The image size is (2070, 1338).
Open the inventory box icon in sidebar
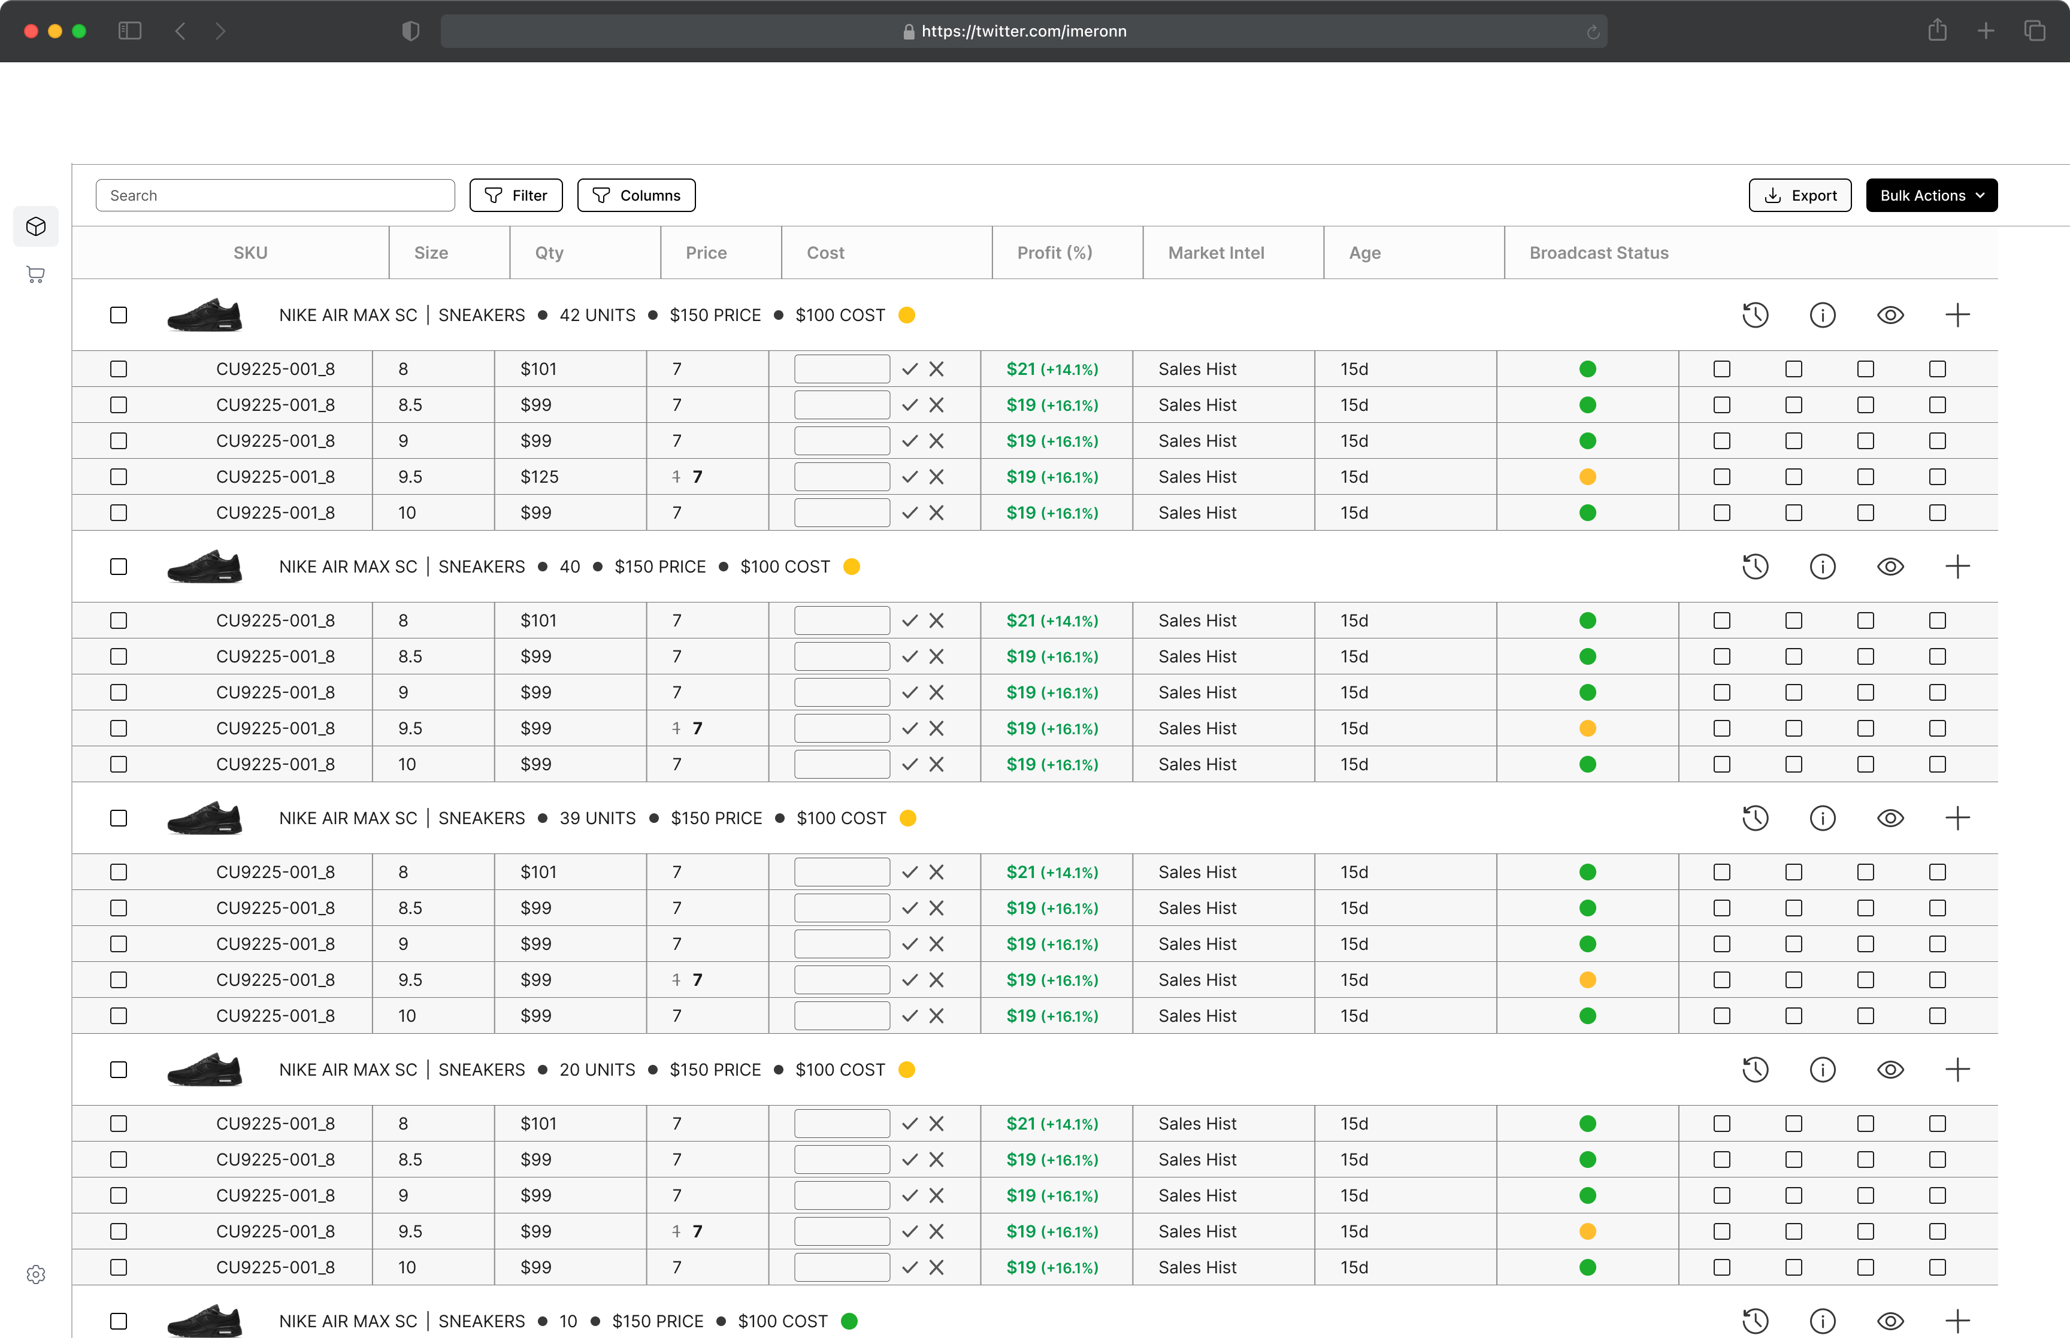tap(35, 227)
